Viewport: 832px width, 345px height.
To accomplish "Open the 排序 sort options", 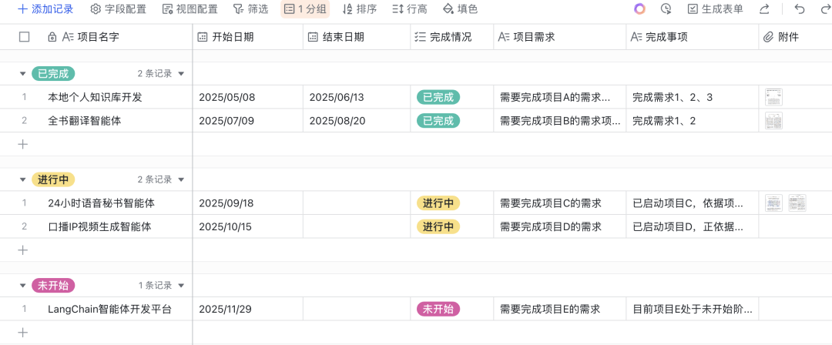I will click(359, 9).
